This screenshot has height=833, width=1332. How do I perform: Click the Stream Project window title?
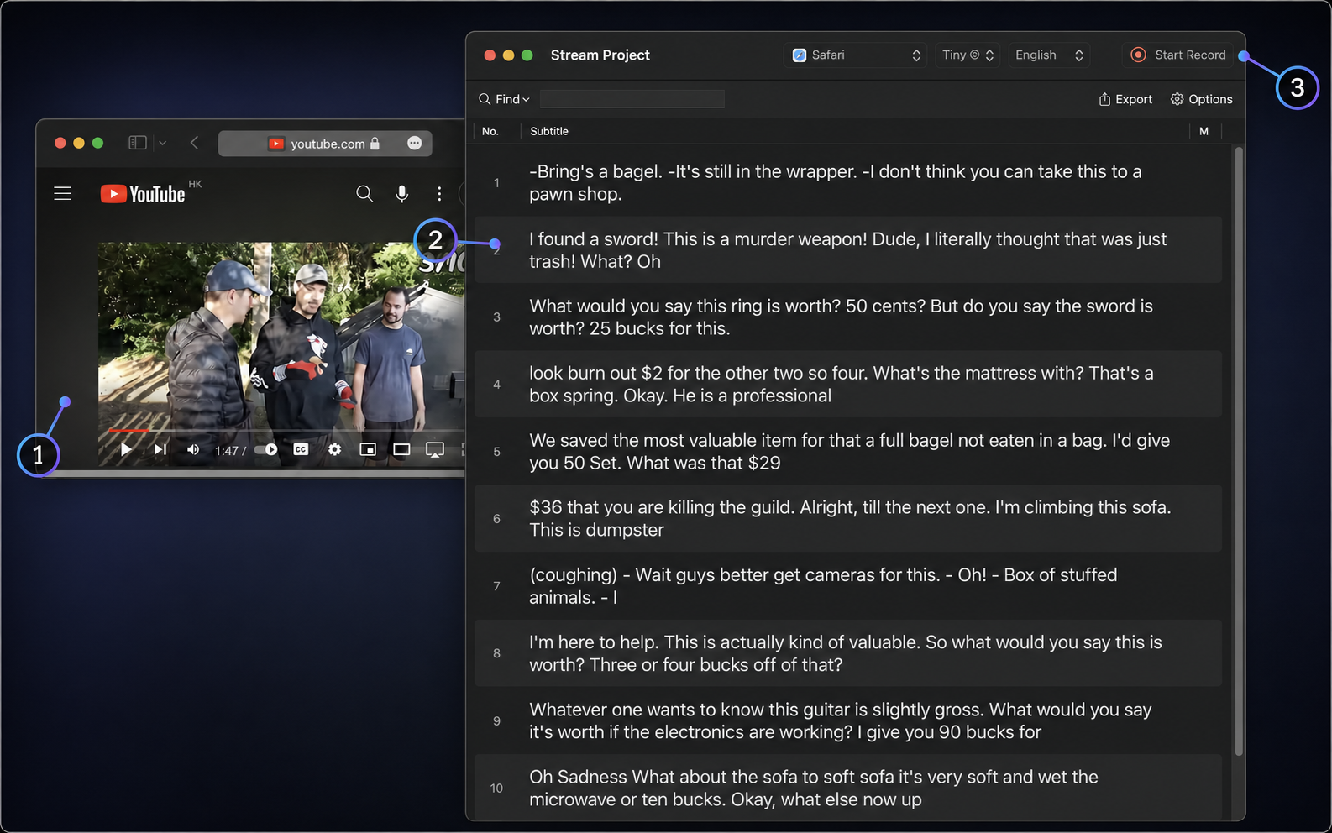[600, 55]
